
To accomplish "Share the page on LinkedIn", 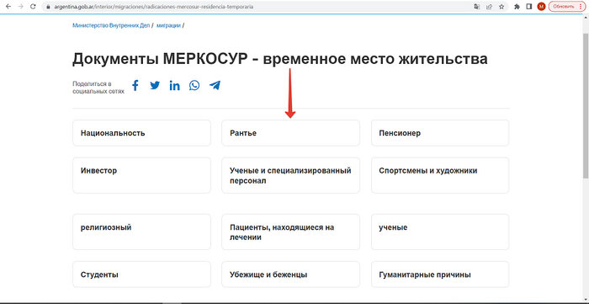I will click(x=174, y=86).
